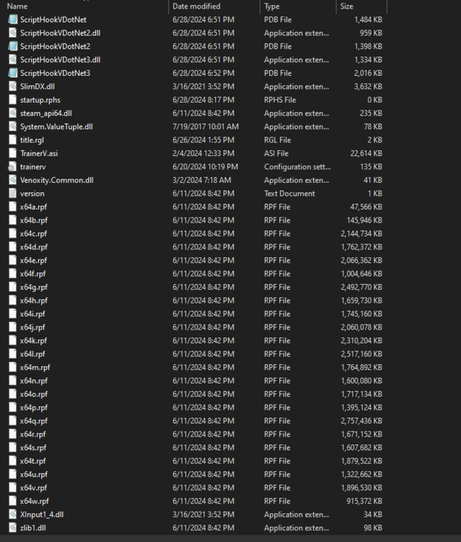Viewport: 461px width, 542px height.
Task: Click the 2/4/2024 12:33 PM date
Action: click(203, 153)
